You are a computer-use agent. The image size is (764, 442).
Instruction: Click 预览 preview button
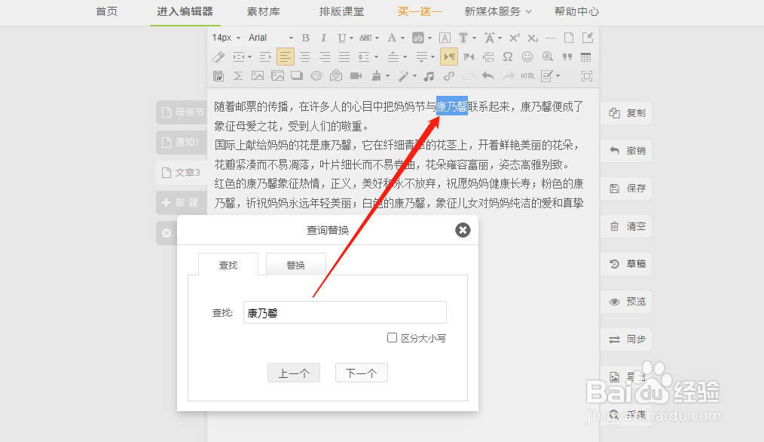point(627,302)
